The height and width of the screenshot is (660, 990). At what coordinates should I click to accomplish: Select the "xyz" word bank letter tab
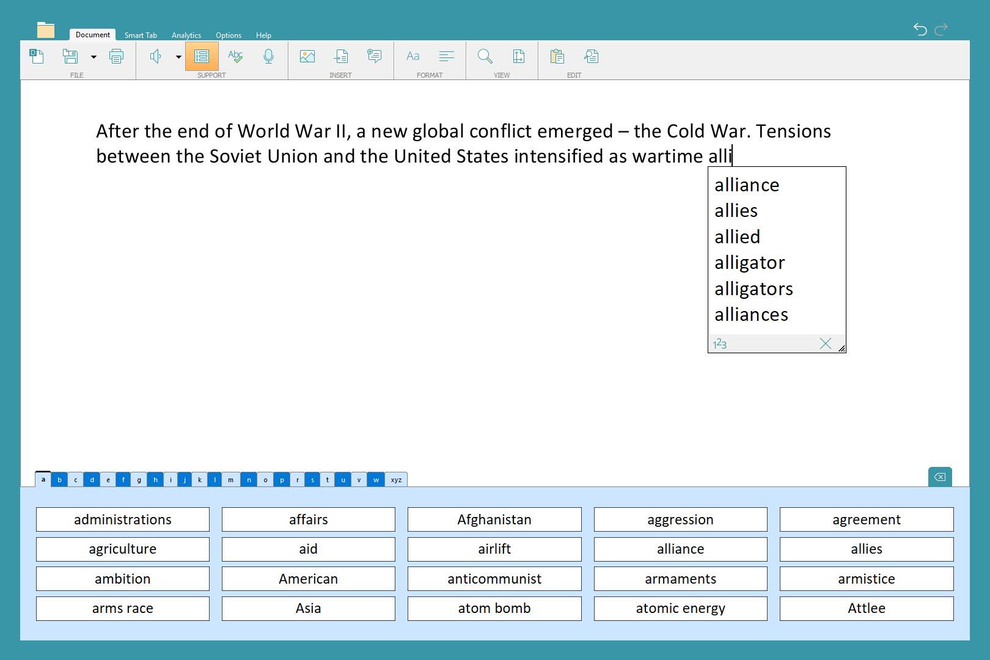tap(396, 480)
